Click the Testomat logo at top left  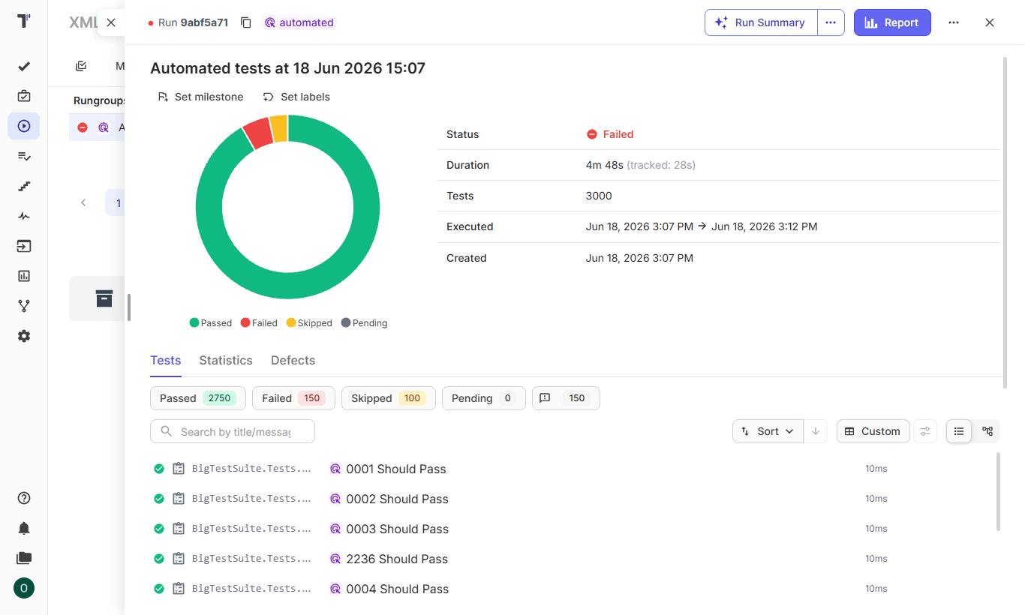[x=24, y=21]
